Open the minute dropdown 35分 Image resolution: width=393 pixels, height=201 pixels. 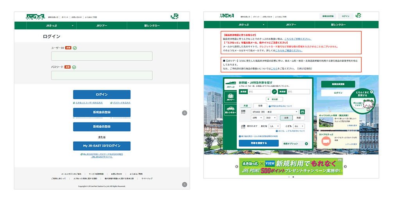click(271, 117)
